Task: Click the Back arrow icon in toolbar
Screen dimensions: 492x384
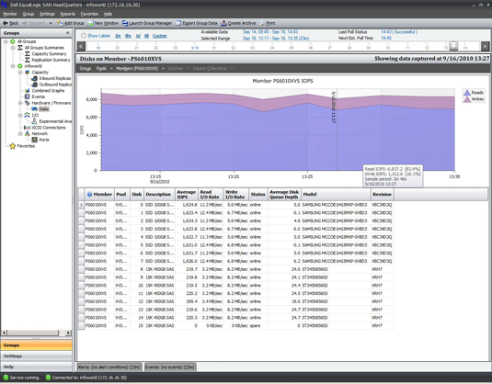Action: [x=6, y=23]
